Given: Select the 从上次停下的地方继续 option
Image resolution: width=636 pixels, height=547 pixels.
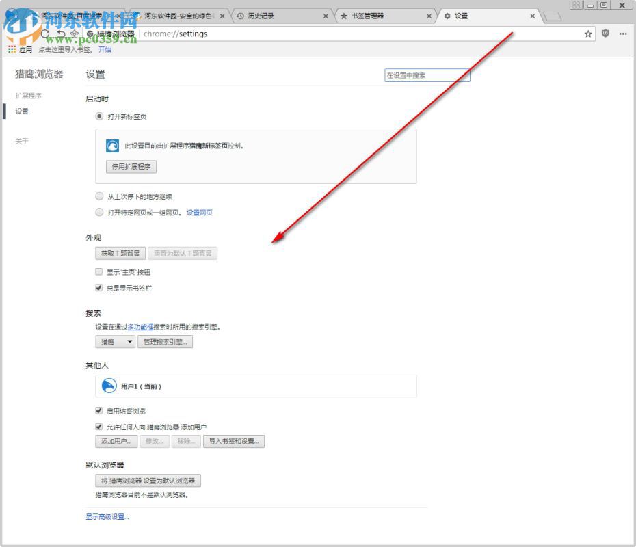Looking at the screenshot, I should pyautogui.click(x=99, y=196).
